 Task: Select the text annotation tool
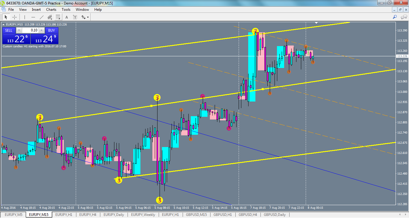pyautogui.click(x=66, y=17)
